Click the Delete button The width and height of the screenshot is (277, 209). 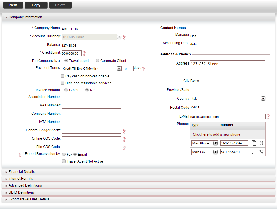click(60, 5)
